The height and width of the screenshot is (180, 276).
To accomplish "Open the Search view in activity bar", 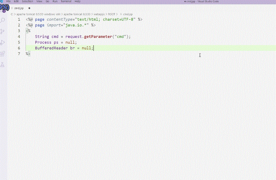I will (3, 20).
